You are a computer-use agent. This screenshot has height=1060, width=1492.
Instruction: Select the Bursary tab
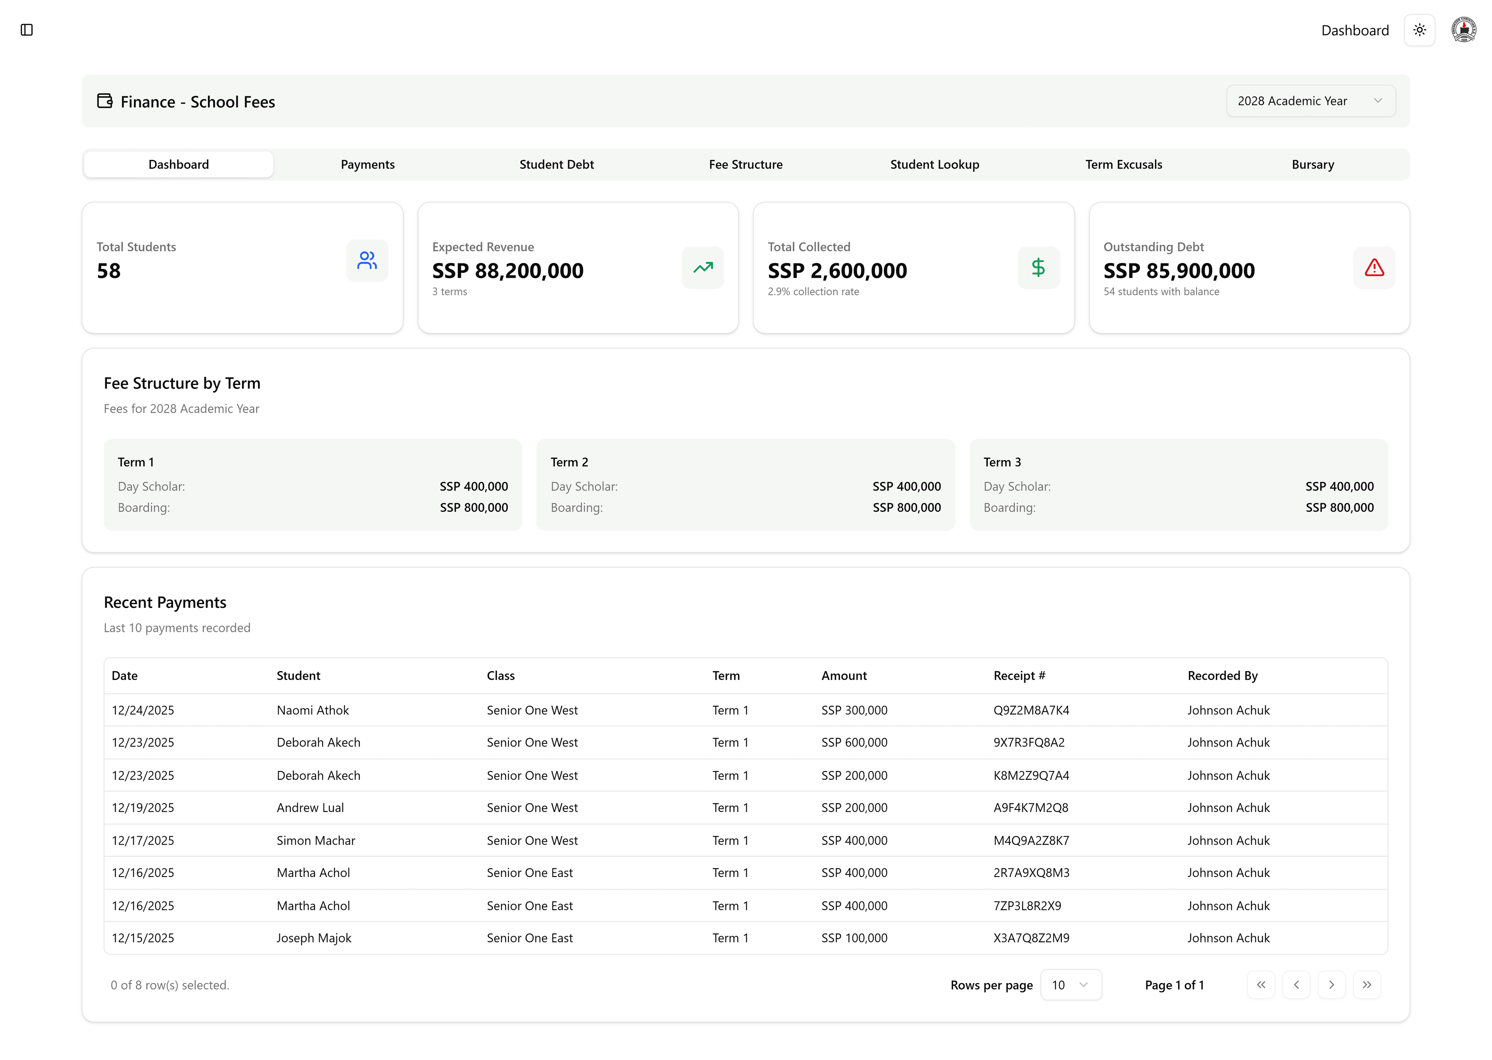pyautogui.click(x=1312, y=164)
